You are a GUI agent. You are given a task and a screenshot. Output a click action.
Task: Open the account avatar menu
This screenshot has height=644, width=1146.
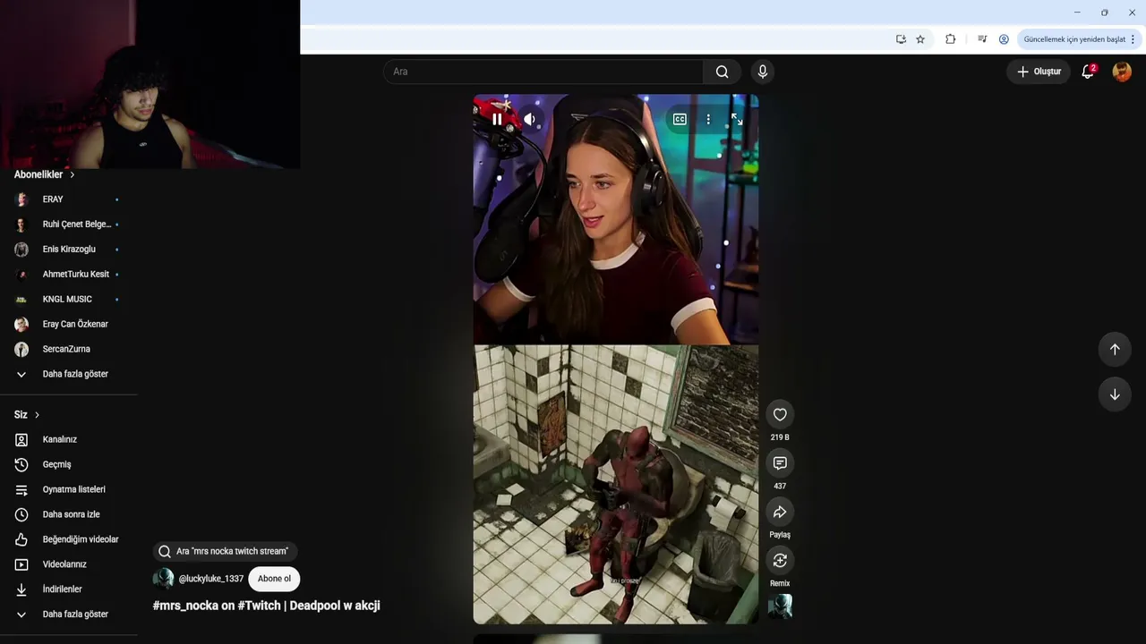click(1122, 72)
